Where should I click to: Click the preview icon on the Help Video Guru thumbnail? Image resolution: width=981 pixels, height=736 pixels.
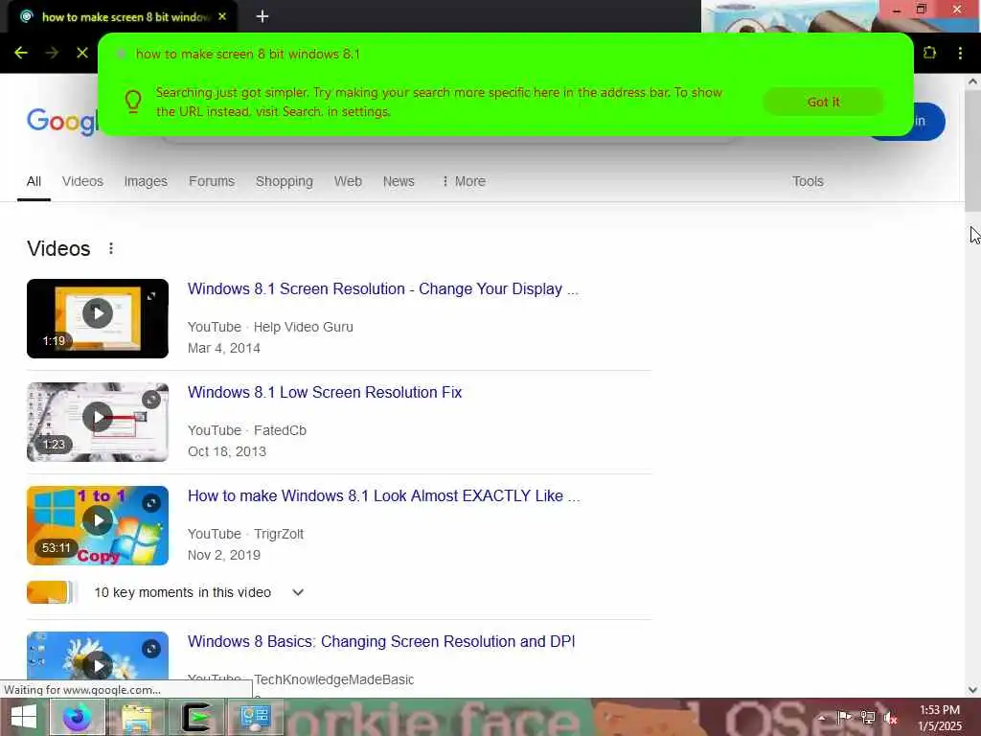tap(150, 296)
